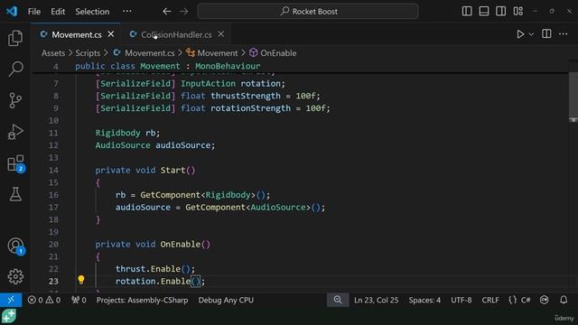Show errors and warnings in the status bar
The height and width of the screenshot is (325, 578).
tap(44, 300)
